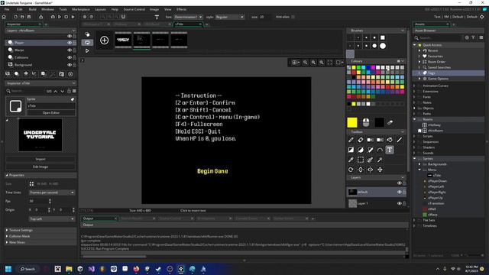Click the swap colours icon
This screenshot has height=275, width=489.
(x=390, y=122)
